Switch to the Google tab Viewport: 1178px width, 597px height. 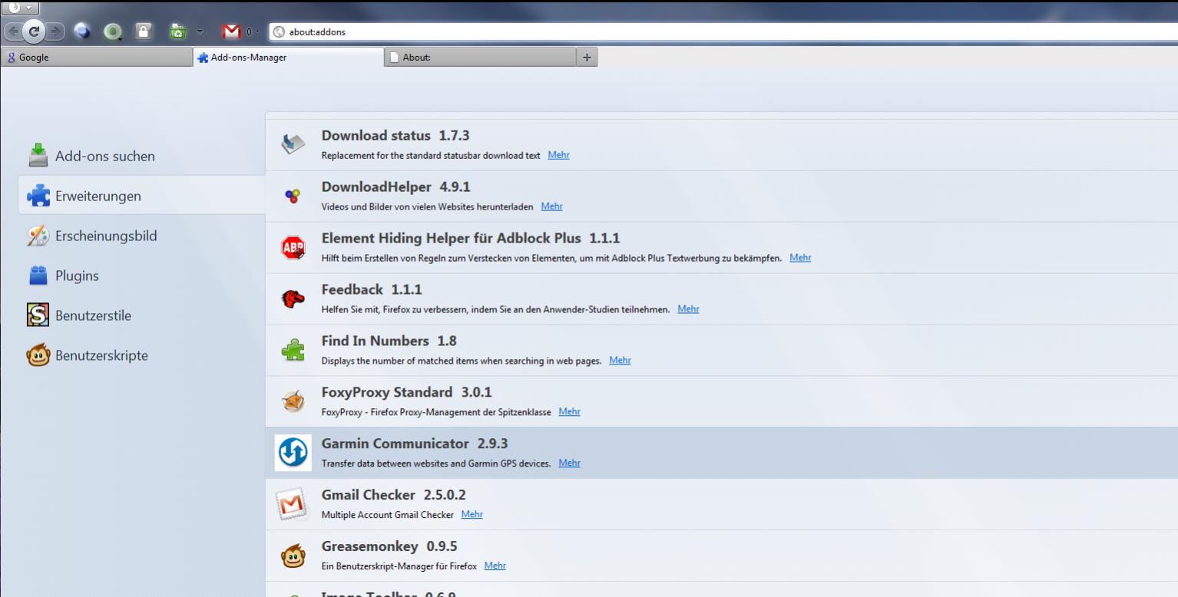96,57
